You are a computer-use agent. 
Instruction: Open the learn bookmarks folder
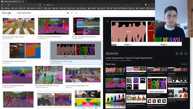click(56, 8)
